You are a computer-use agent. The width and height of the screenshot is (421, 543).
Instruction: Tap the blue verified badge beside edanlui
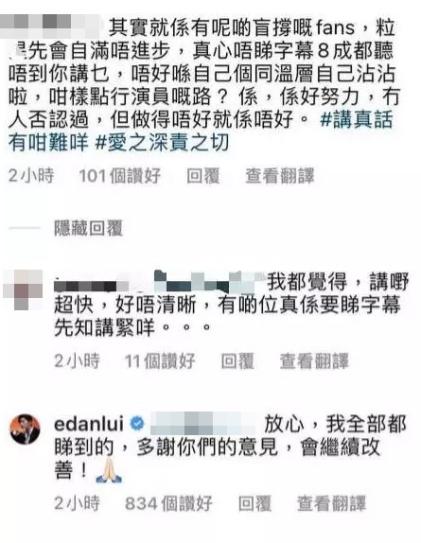137,424
